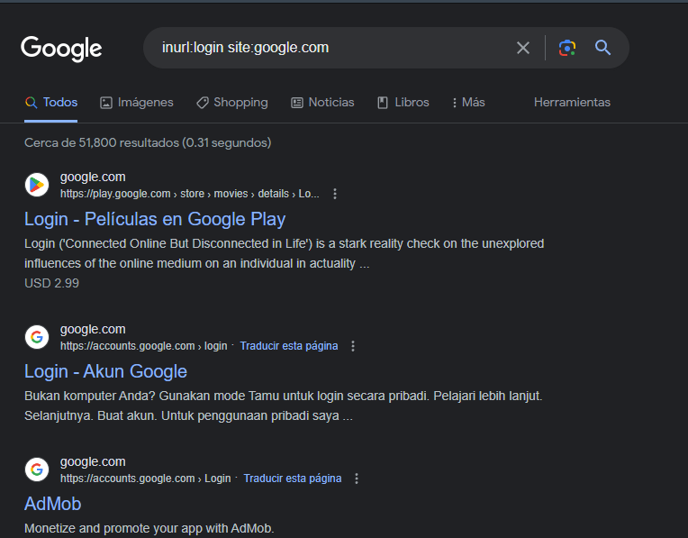Click the USD 2.99 price text
This screenshot has width=688, height=538.
pos(51,283)
